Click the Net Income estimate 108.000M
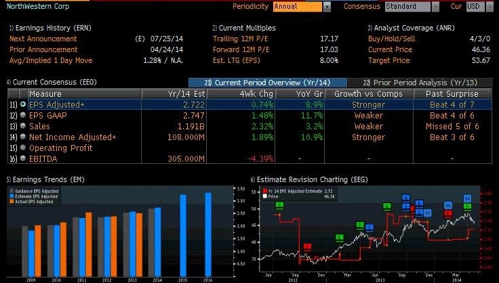This screenshot has height=283, width=499. [x=186, y=137]
